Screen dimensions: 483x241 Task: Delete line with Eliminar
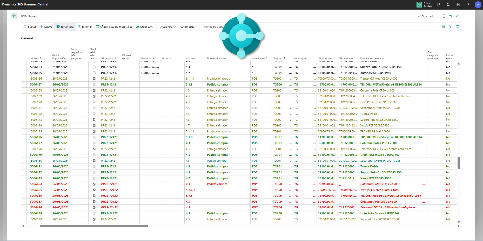pos(85,27)
